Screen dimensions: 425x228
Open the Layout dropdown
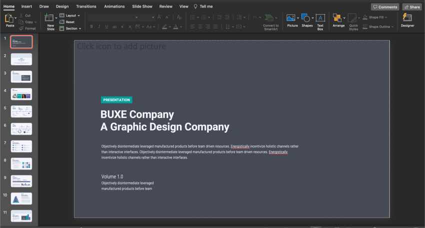pyautogui.click(x=70, y=15)
